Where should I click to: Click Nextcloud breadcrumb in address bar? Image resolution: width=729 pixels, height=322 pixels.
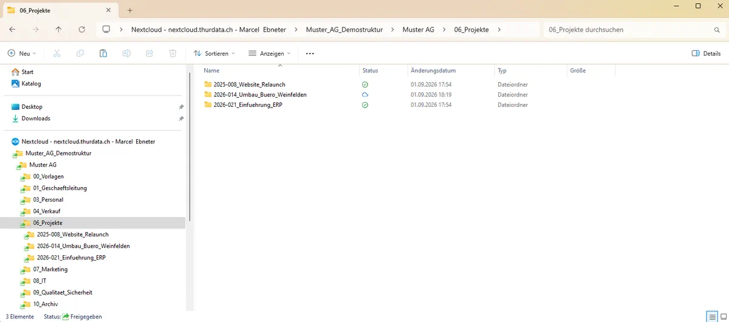(x=208, y=30)
